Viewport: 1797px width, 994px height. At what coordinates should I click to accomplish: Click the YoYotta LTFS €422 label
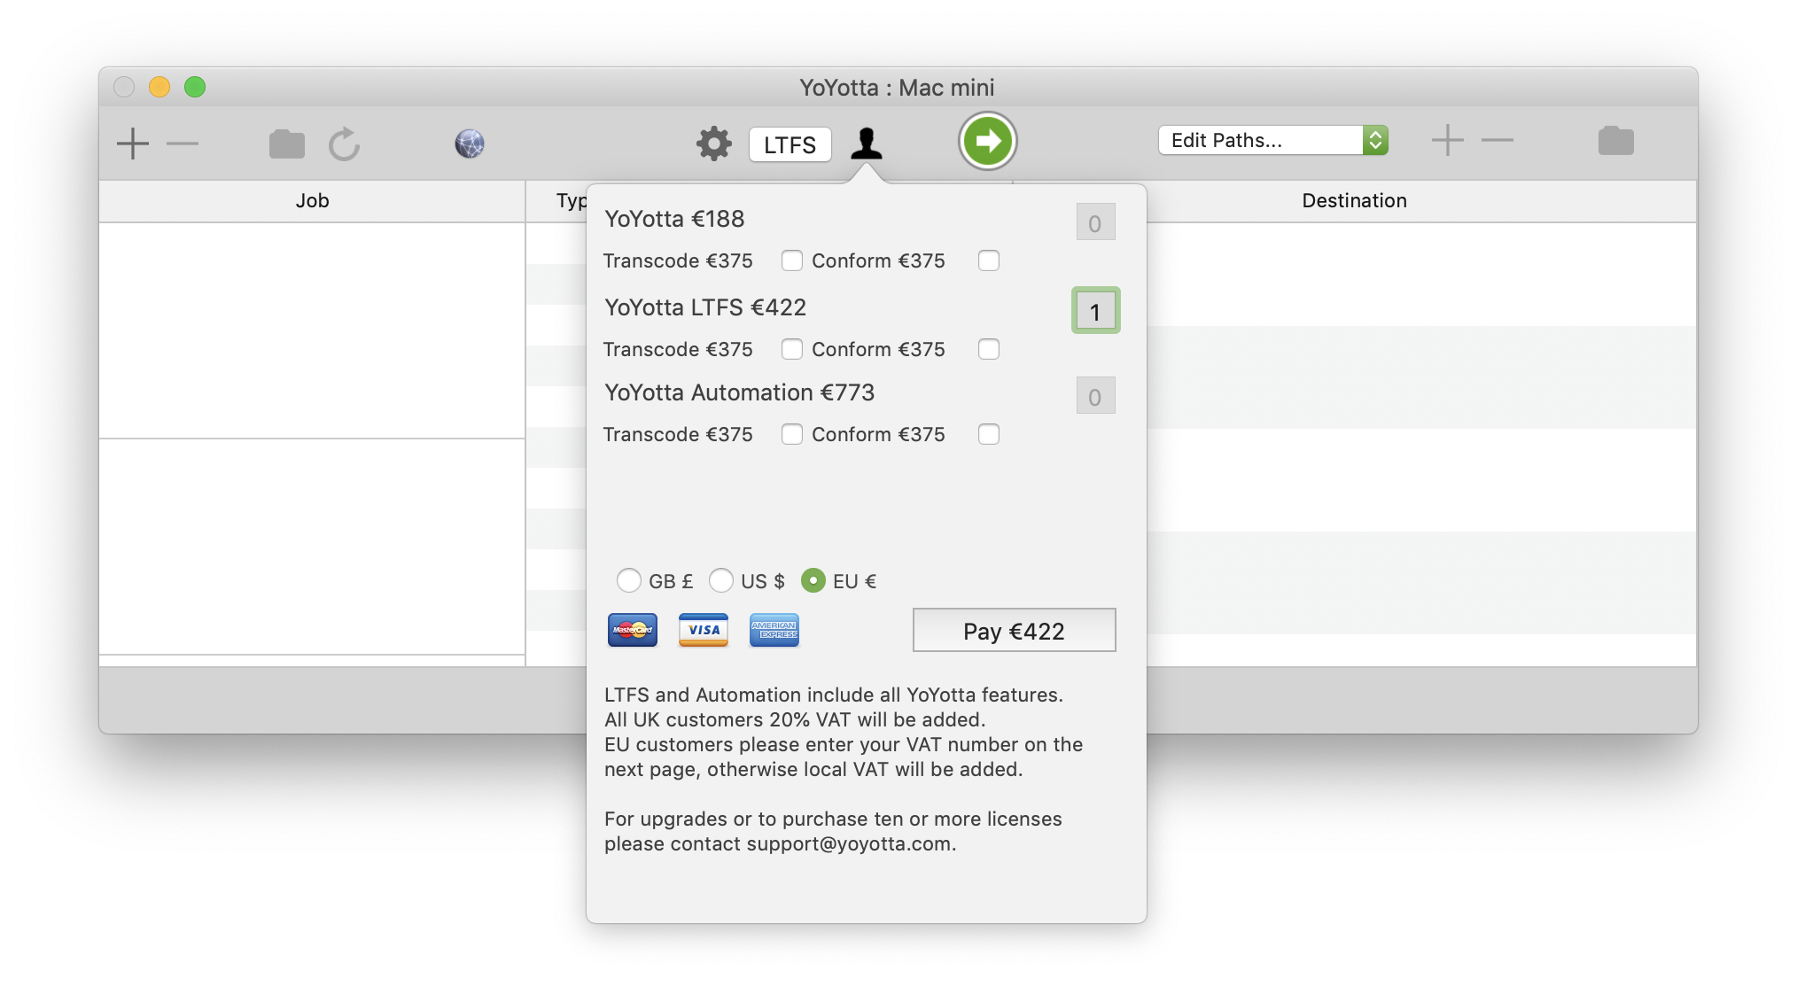pyautogui.click(x=705, y=307)
